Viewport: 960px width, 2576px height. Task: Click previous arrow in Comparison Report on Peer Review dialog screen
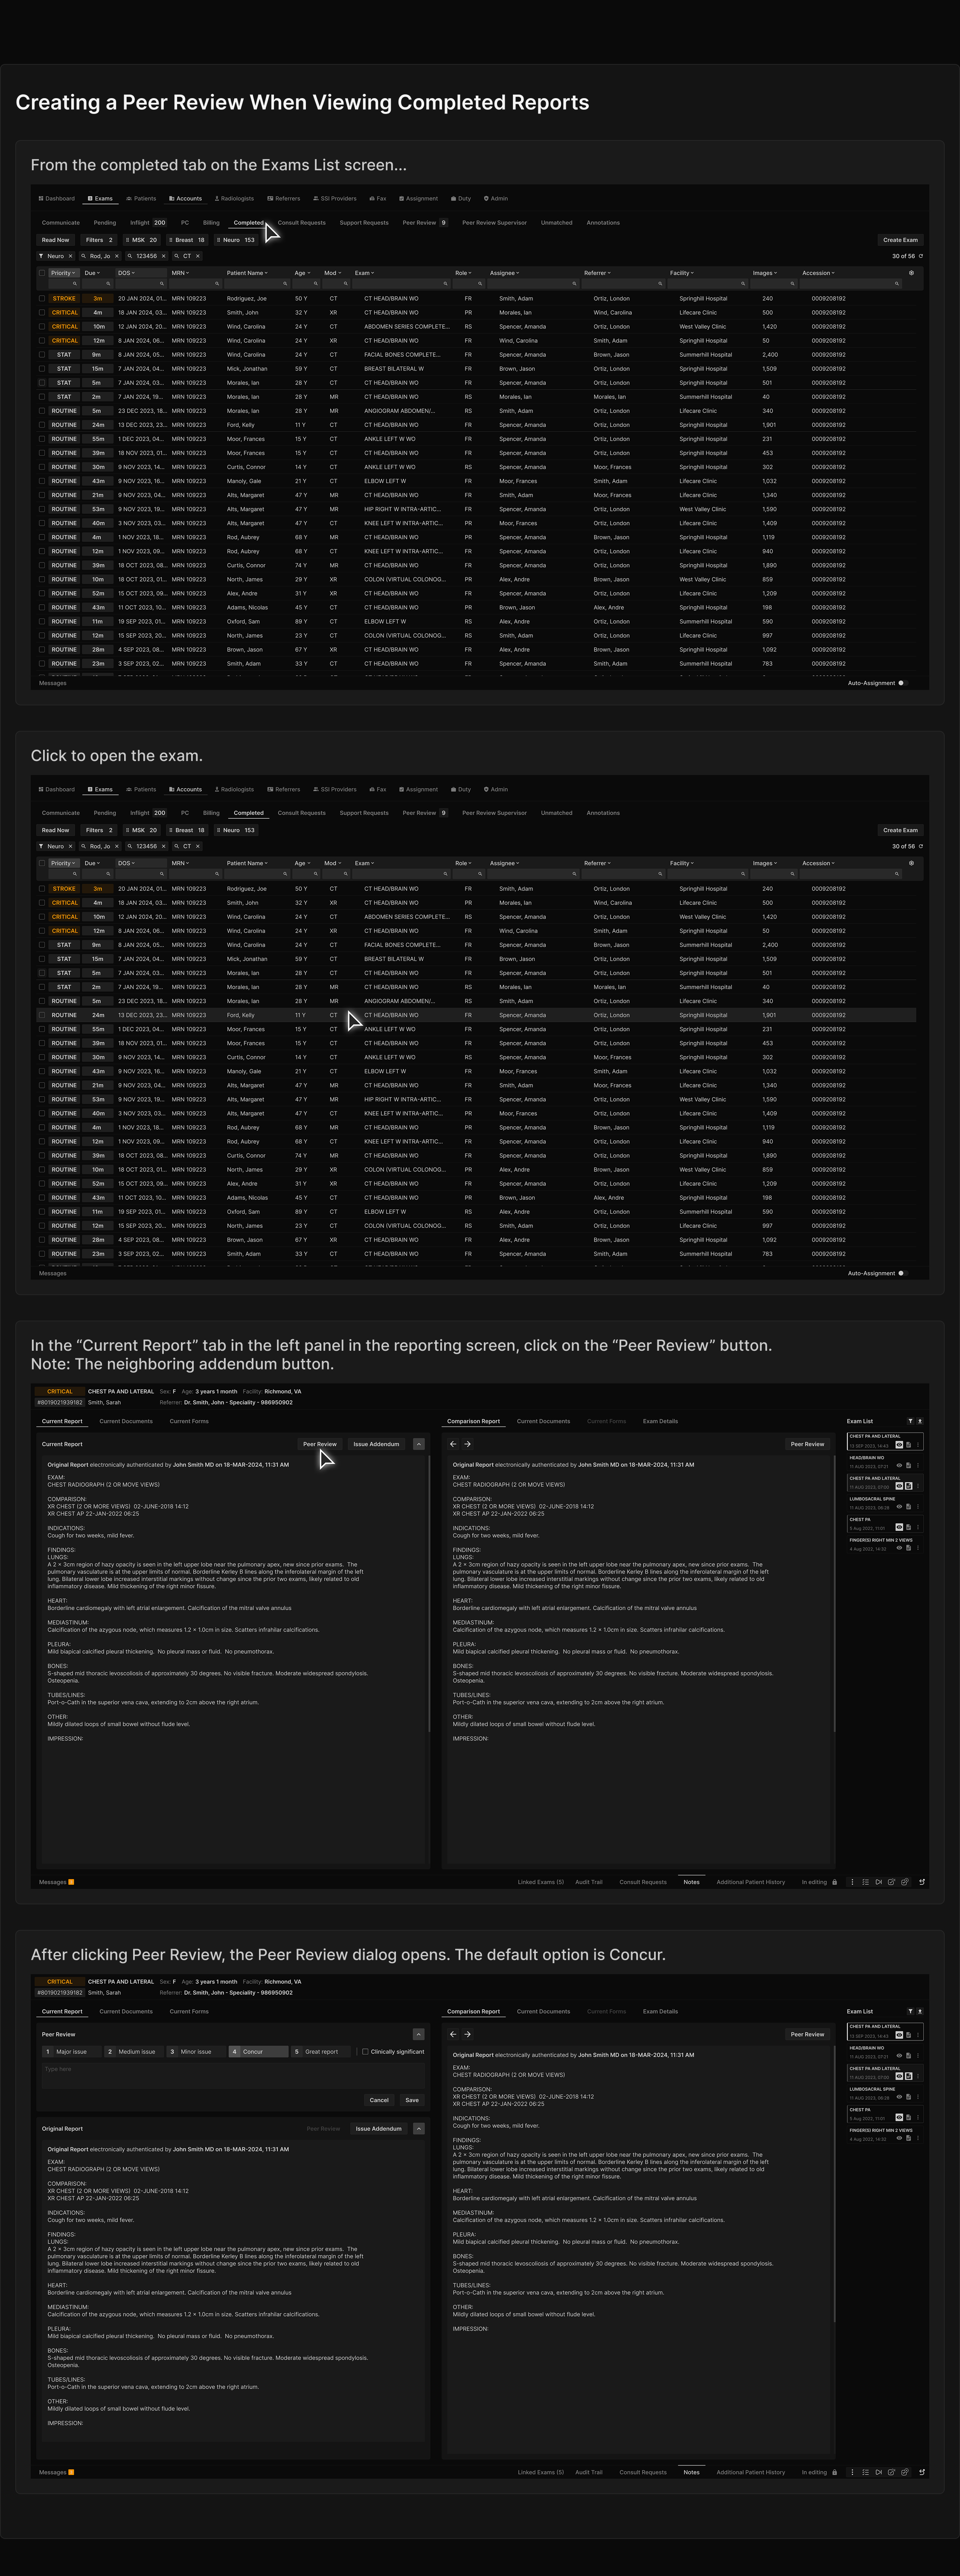click(453, 2034)
